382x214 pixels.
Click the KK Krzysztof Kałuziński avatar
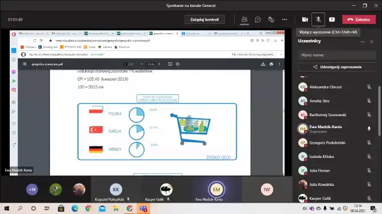[x=116, y=189]
